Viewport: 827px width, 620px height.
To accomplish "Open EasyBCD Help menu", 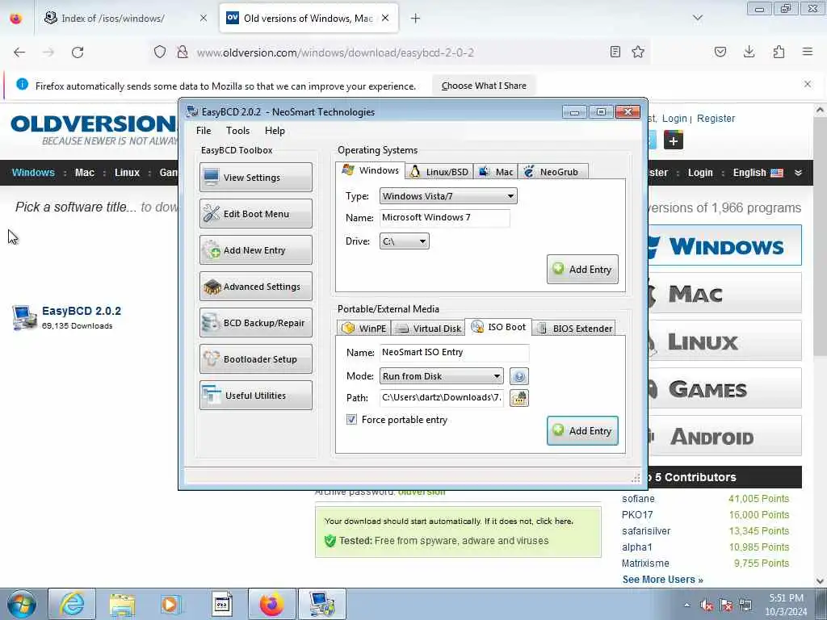I will pos(275,131).
